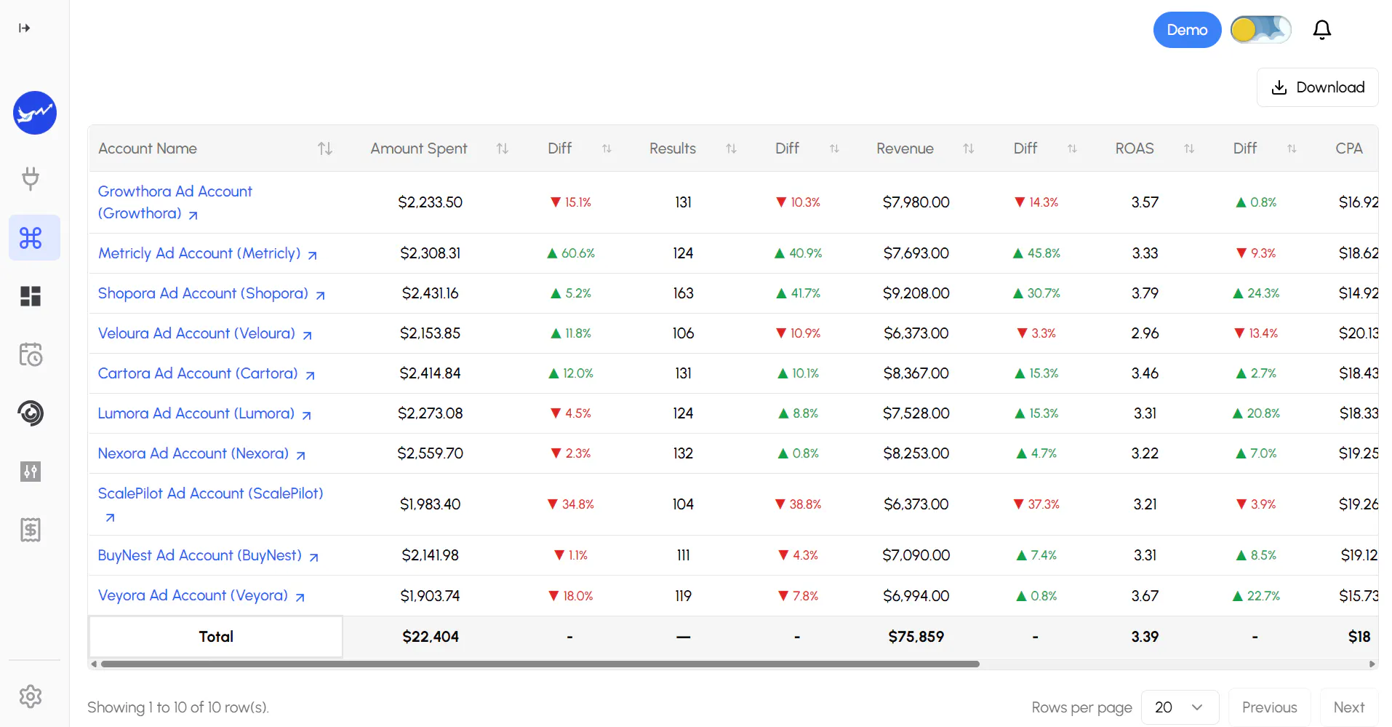Sort by Account Name column arrows

tap(325, 148)
